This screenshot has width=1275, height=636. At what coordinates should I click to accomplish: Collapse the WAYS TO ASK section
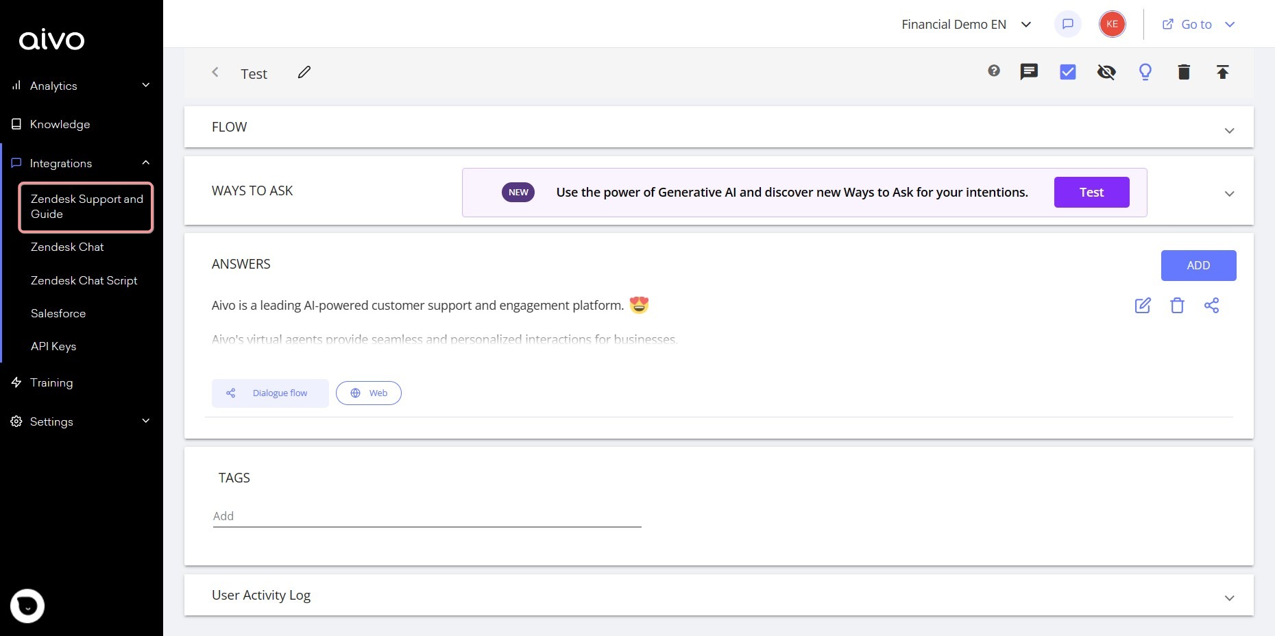1229,193
